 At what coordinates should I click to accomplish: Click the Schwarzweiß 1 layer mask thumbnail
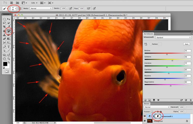158,116
